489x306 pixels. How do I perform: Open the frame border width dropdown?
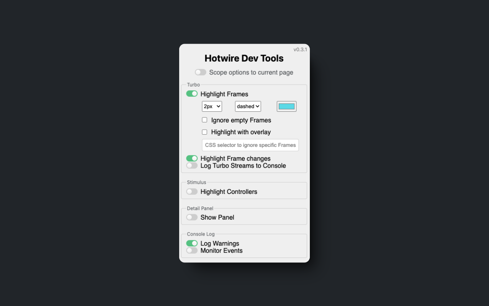point(212,106)
